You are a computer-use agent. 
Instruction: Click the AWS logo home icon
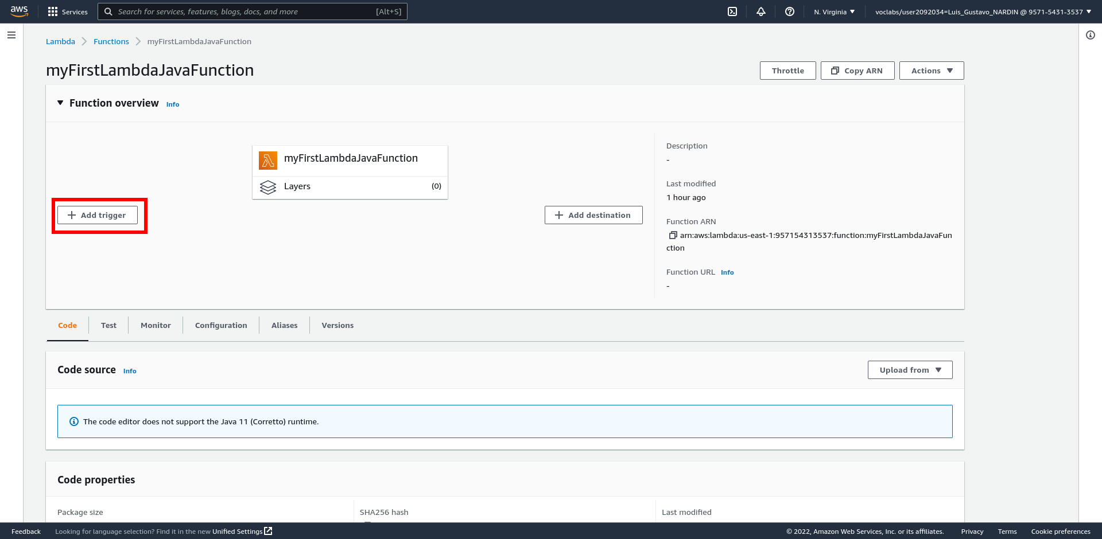coord(19,11)
